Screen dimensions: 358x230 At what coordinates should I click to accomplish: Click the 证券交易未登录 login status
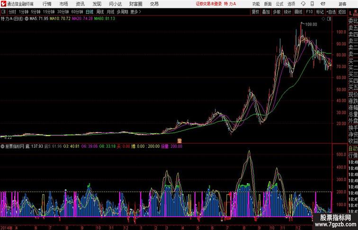pyautogui.click(x=209, y=4)
